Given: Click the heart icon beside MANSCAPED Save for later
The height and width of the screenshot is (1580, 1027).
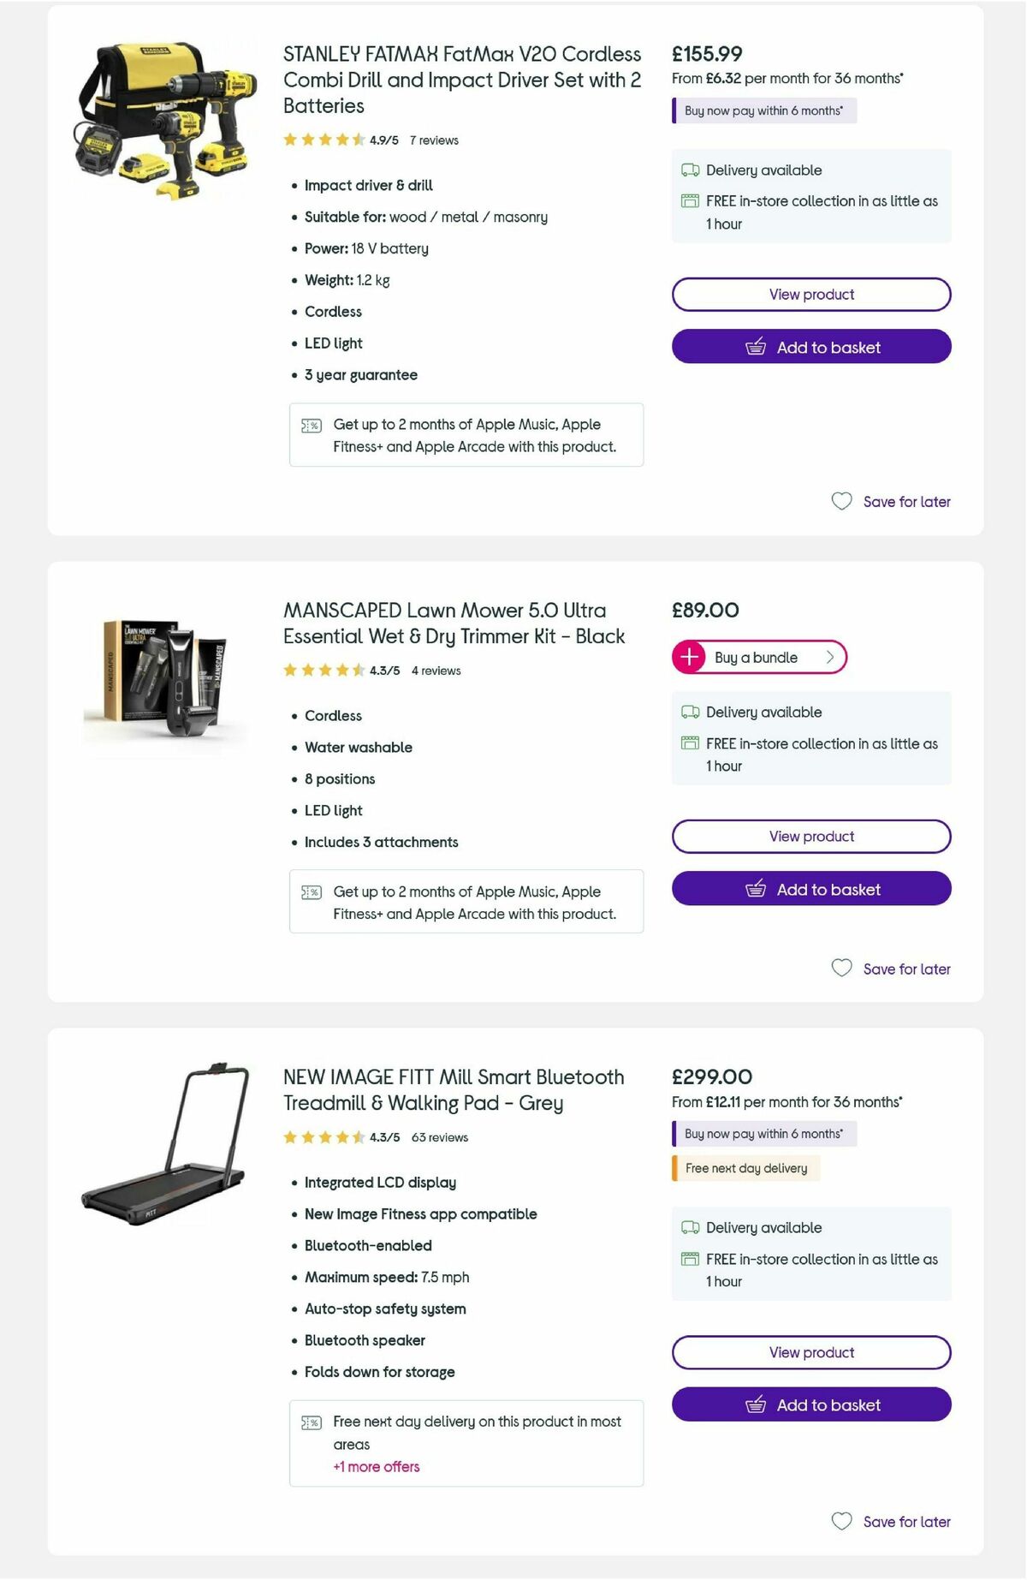Looking at the screenshot, I should point(842,967).
